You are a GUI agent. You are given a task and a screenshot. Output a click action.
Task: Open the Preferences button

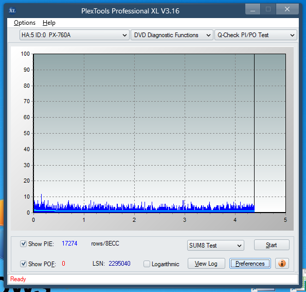coord(250,264)
